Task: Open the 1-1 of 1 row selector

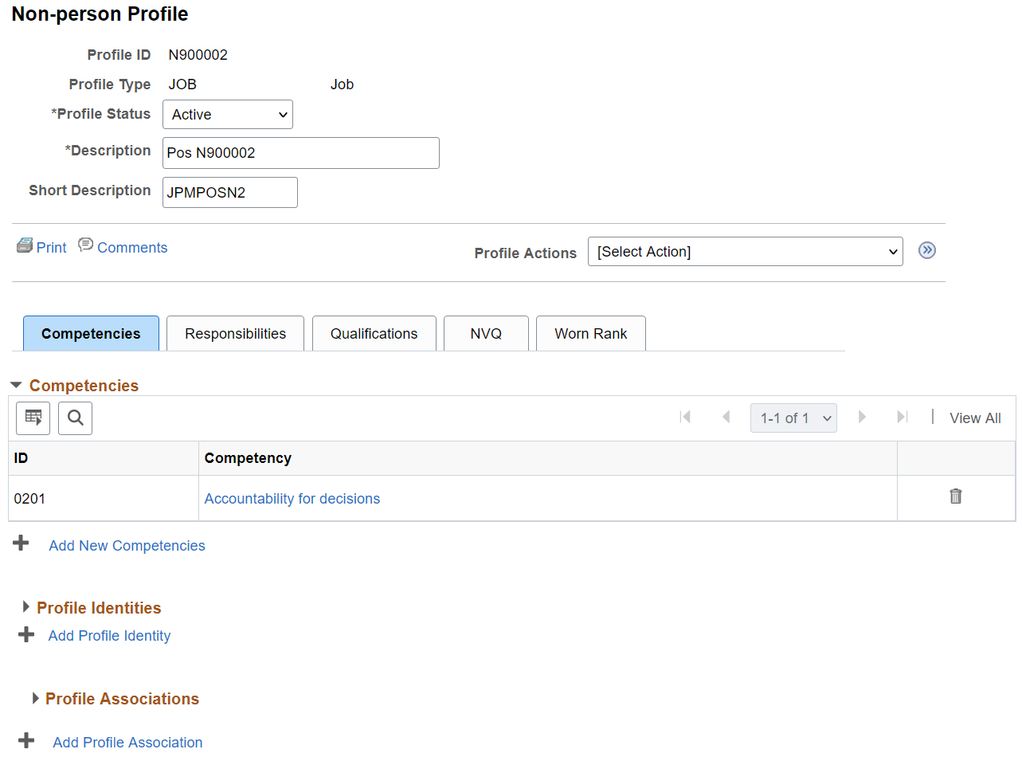Action: [793, 418]
